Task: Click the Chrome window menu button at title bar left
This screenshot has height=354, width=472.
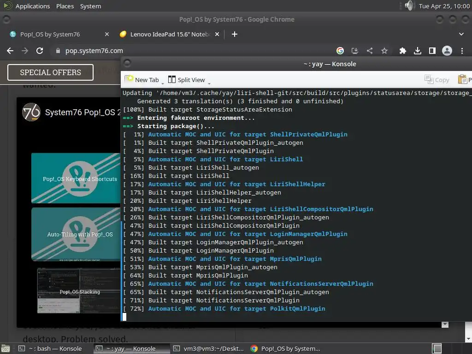Action: [6, 19]
